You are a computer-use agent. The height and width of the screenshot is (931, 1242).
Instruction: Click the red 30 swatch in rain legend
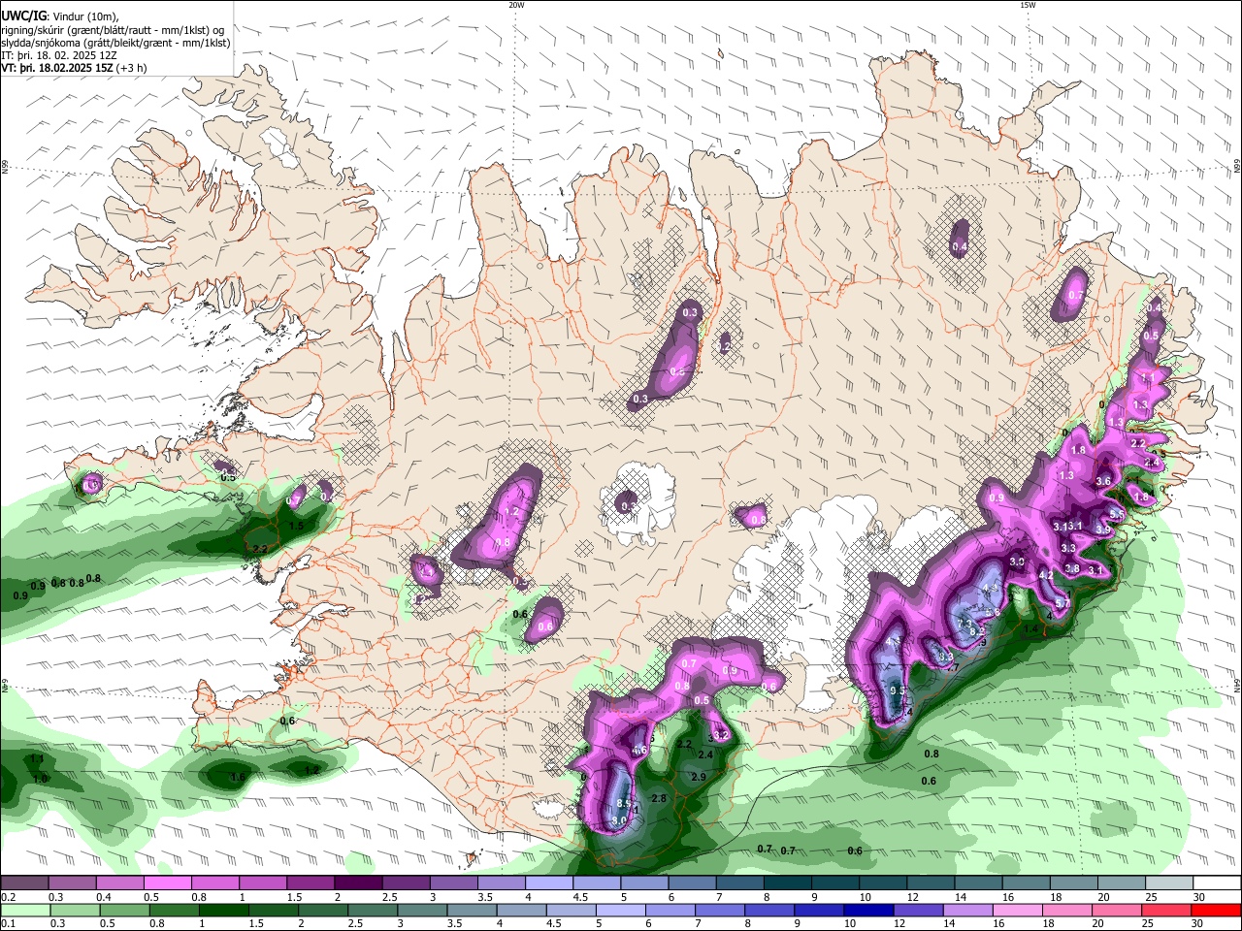(1217, 910)
